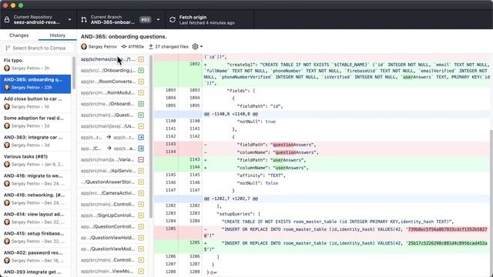Click modified icon for app/schemas file
Image resolution: width=493 pixels, height=277 pixels.
pos(141,59)
